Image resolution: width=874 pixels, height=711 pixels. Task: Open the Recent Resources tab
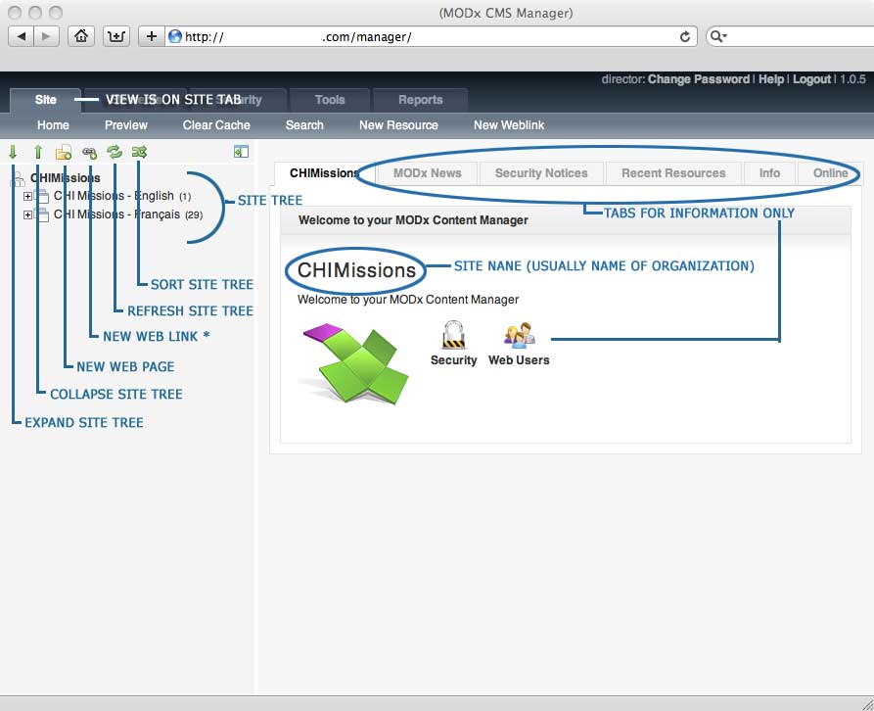(x=673, y=173)
